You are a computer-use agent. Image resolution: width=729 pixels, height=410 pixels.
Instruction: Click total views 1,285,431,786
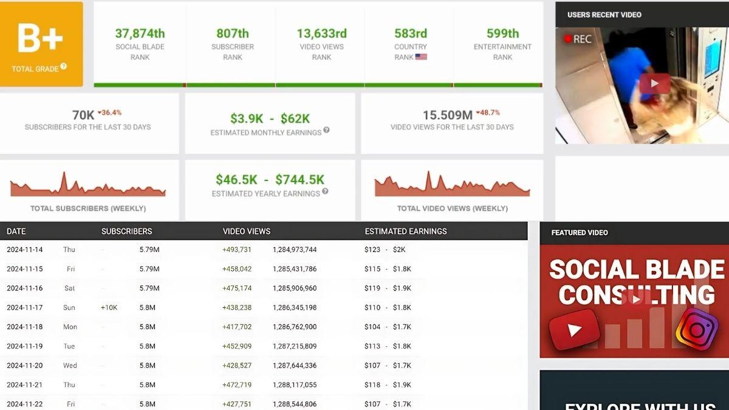[295, 269]
